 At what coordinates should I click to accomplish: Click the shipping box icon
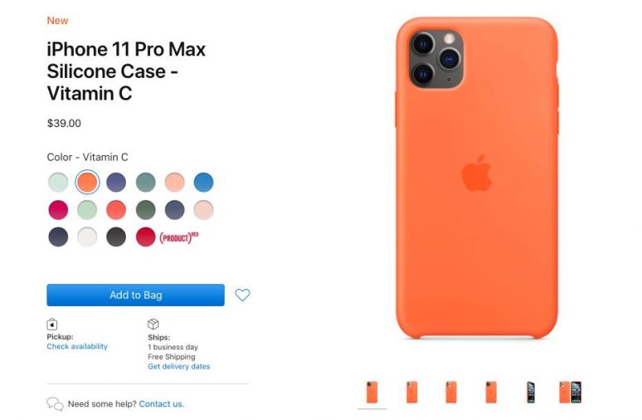point(153,324)
